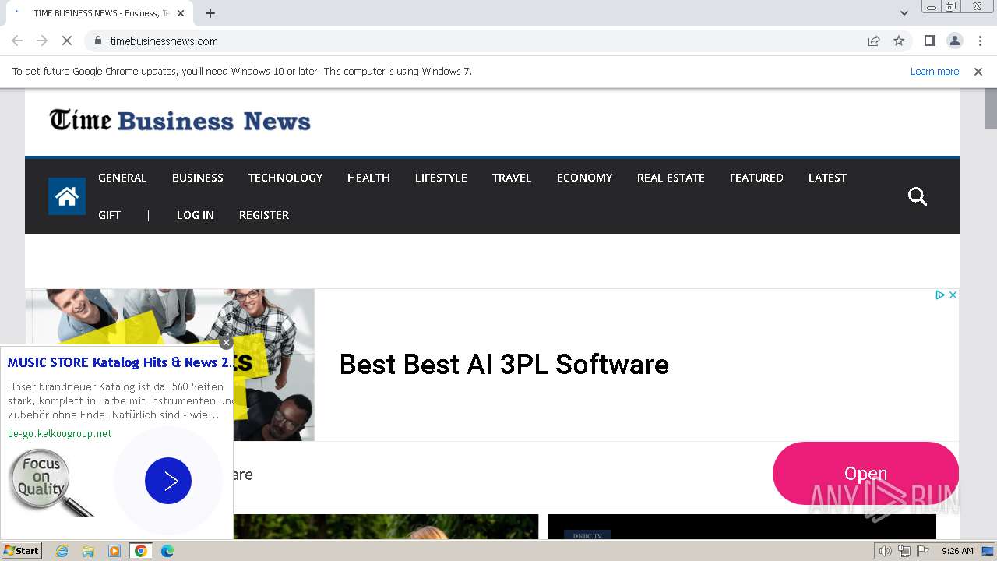Click the blue home icon in navigation
The width and height of the screenshot is (997, 561).
67,196
